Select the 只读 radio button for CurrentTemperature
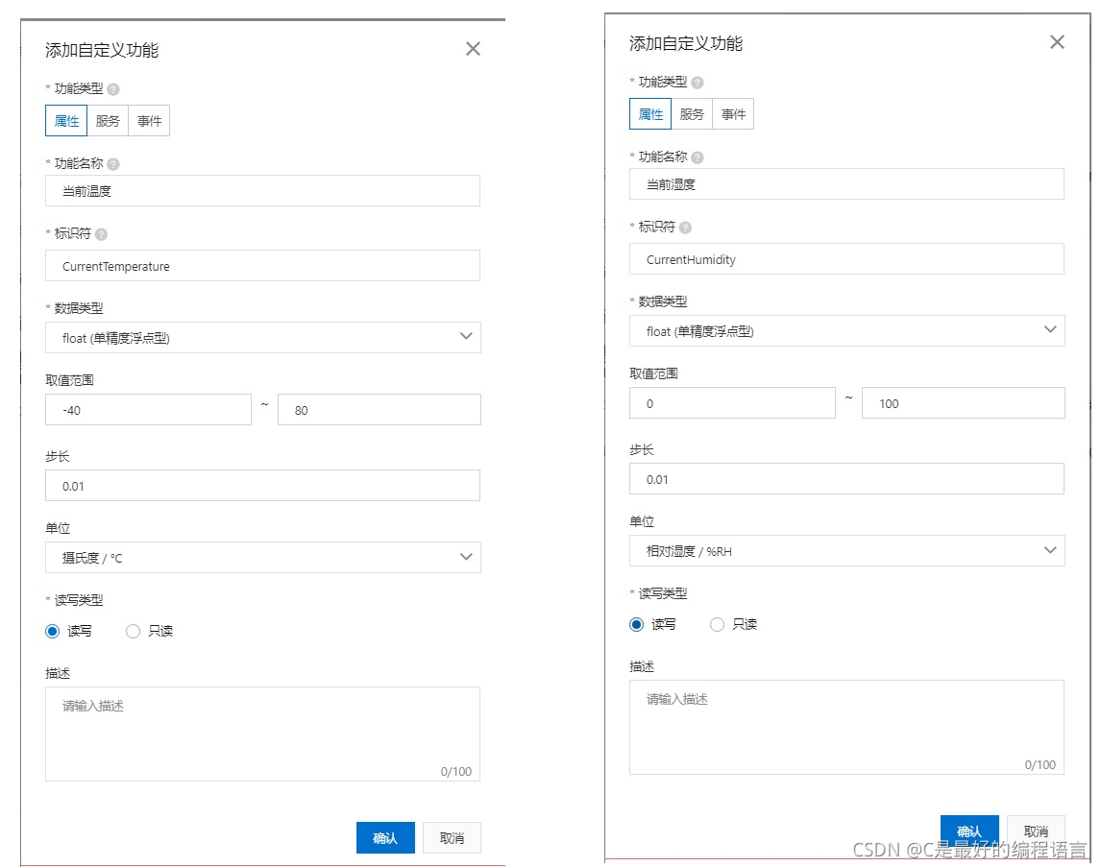 pyautogui.click(x=133, y=631)
